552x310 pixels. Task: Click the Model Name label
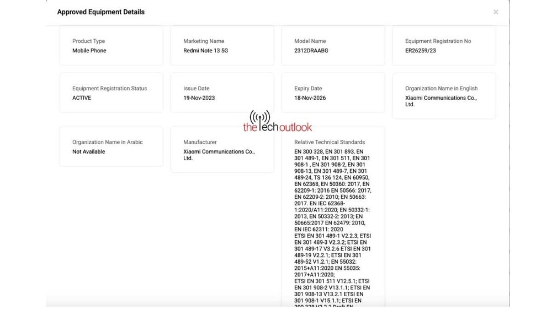pyautogui.click(x=310, y=41)
